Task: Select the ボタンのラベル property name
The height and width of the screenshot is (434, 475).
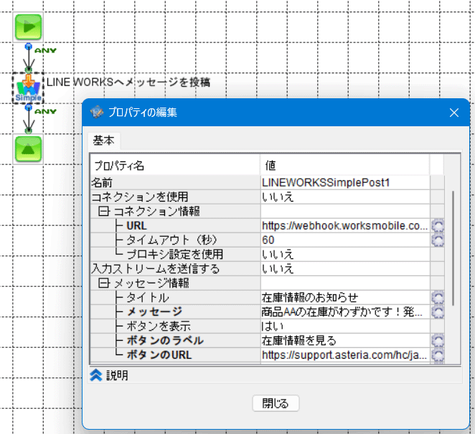Action: (x=165, y=341)
